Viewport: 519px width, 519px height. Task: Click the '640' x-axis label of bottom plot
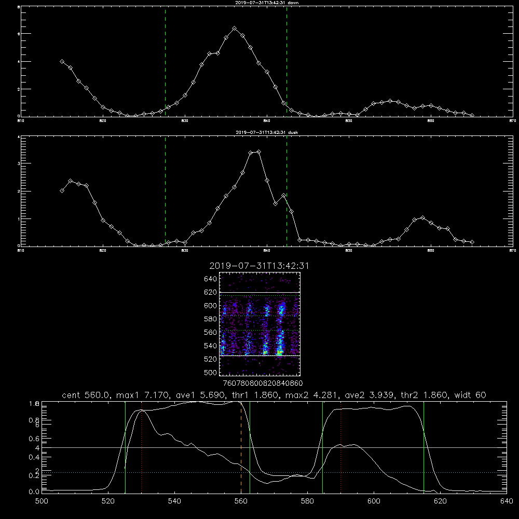click(507, 501)
